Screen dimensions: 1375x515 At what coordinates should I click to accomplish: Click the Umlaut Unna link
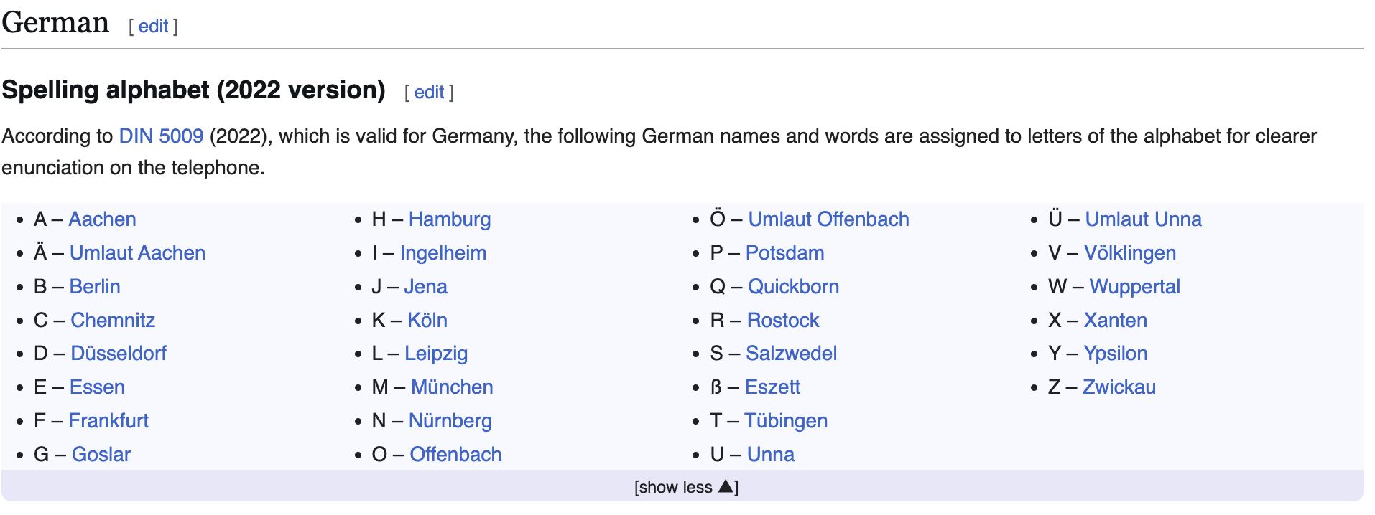tap(1143, 219)
